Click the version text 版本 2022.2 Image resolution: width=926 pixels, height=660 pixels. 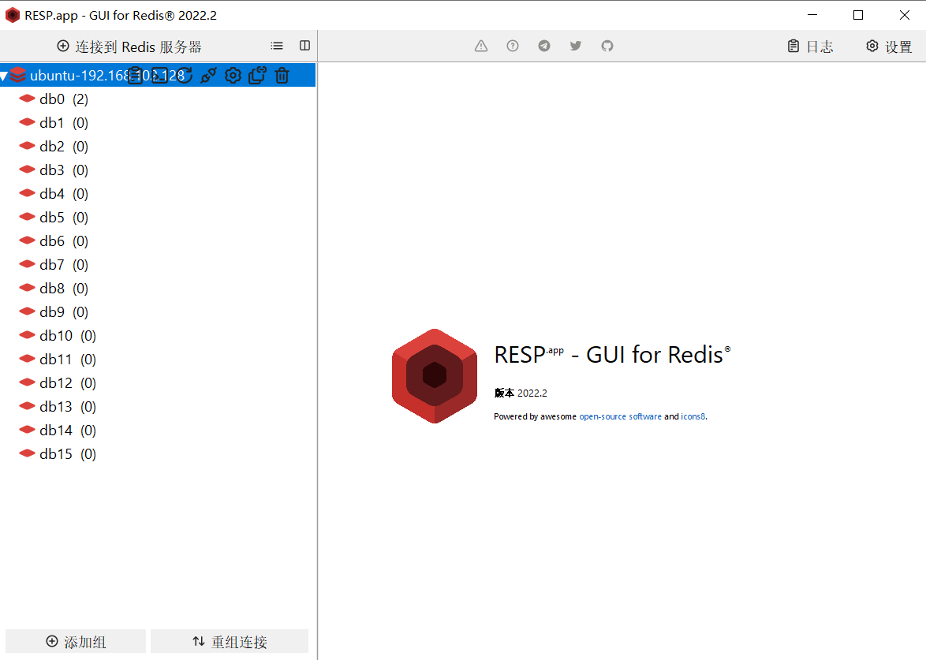pos(521,393)
